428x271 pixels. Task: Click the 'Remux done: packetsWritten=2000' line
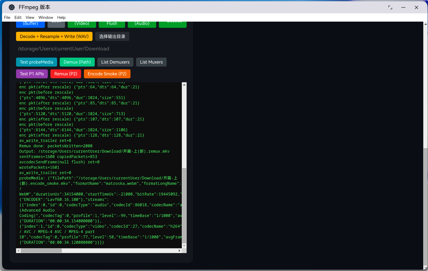pyautogui.click(x=56, y=146)
